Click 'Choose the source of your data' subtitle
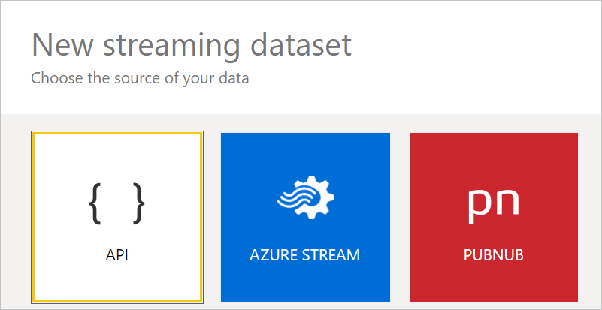 coord(140,77)
